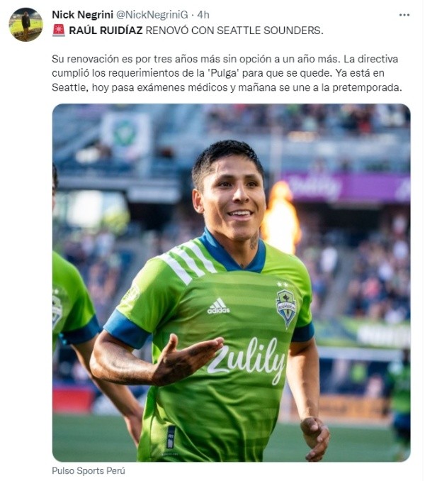The height and width of the screenshot is (481, 425).
Task: Click the red siren emoji
Action: [59, 31]
